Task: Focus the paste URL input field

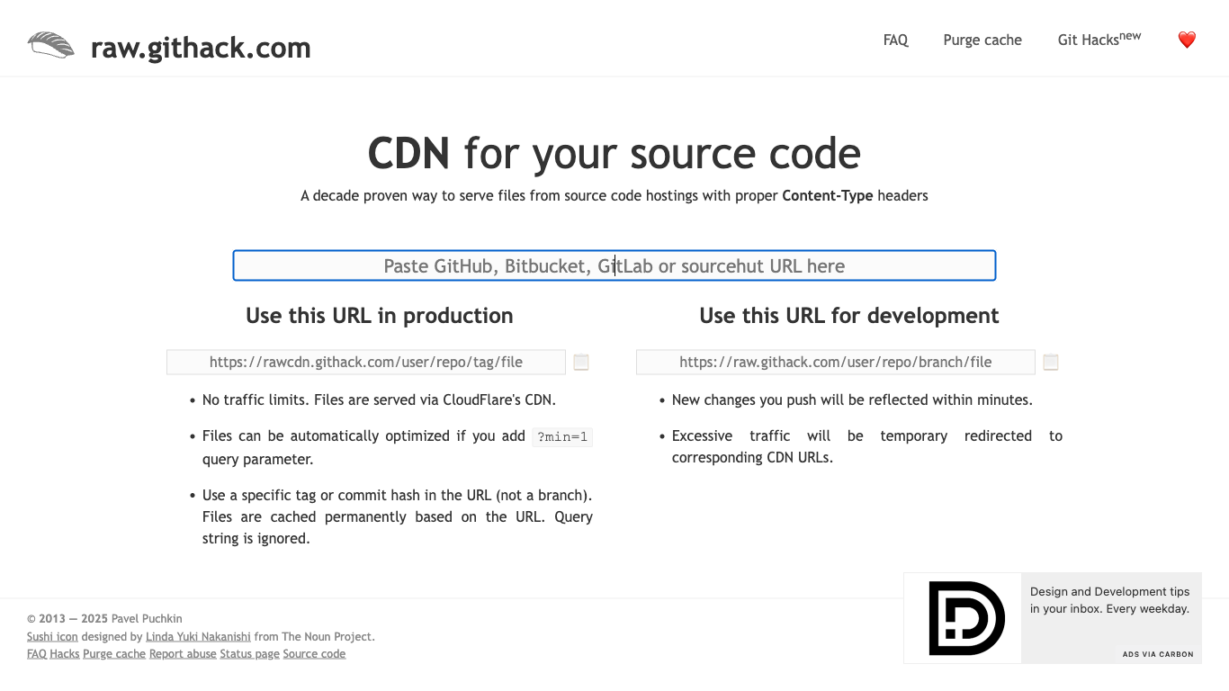Action: (x=614, y=265)
